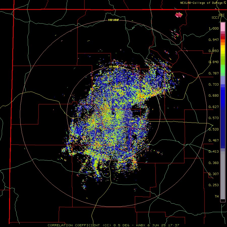Click the TH threshold legend label
The height and width of the screenshot is (227, 227).
click(217, 196)
